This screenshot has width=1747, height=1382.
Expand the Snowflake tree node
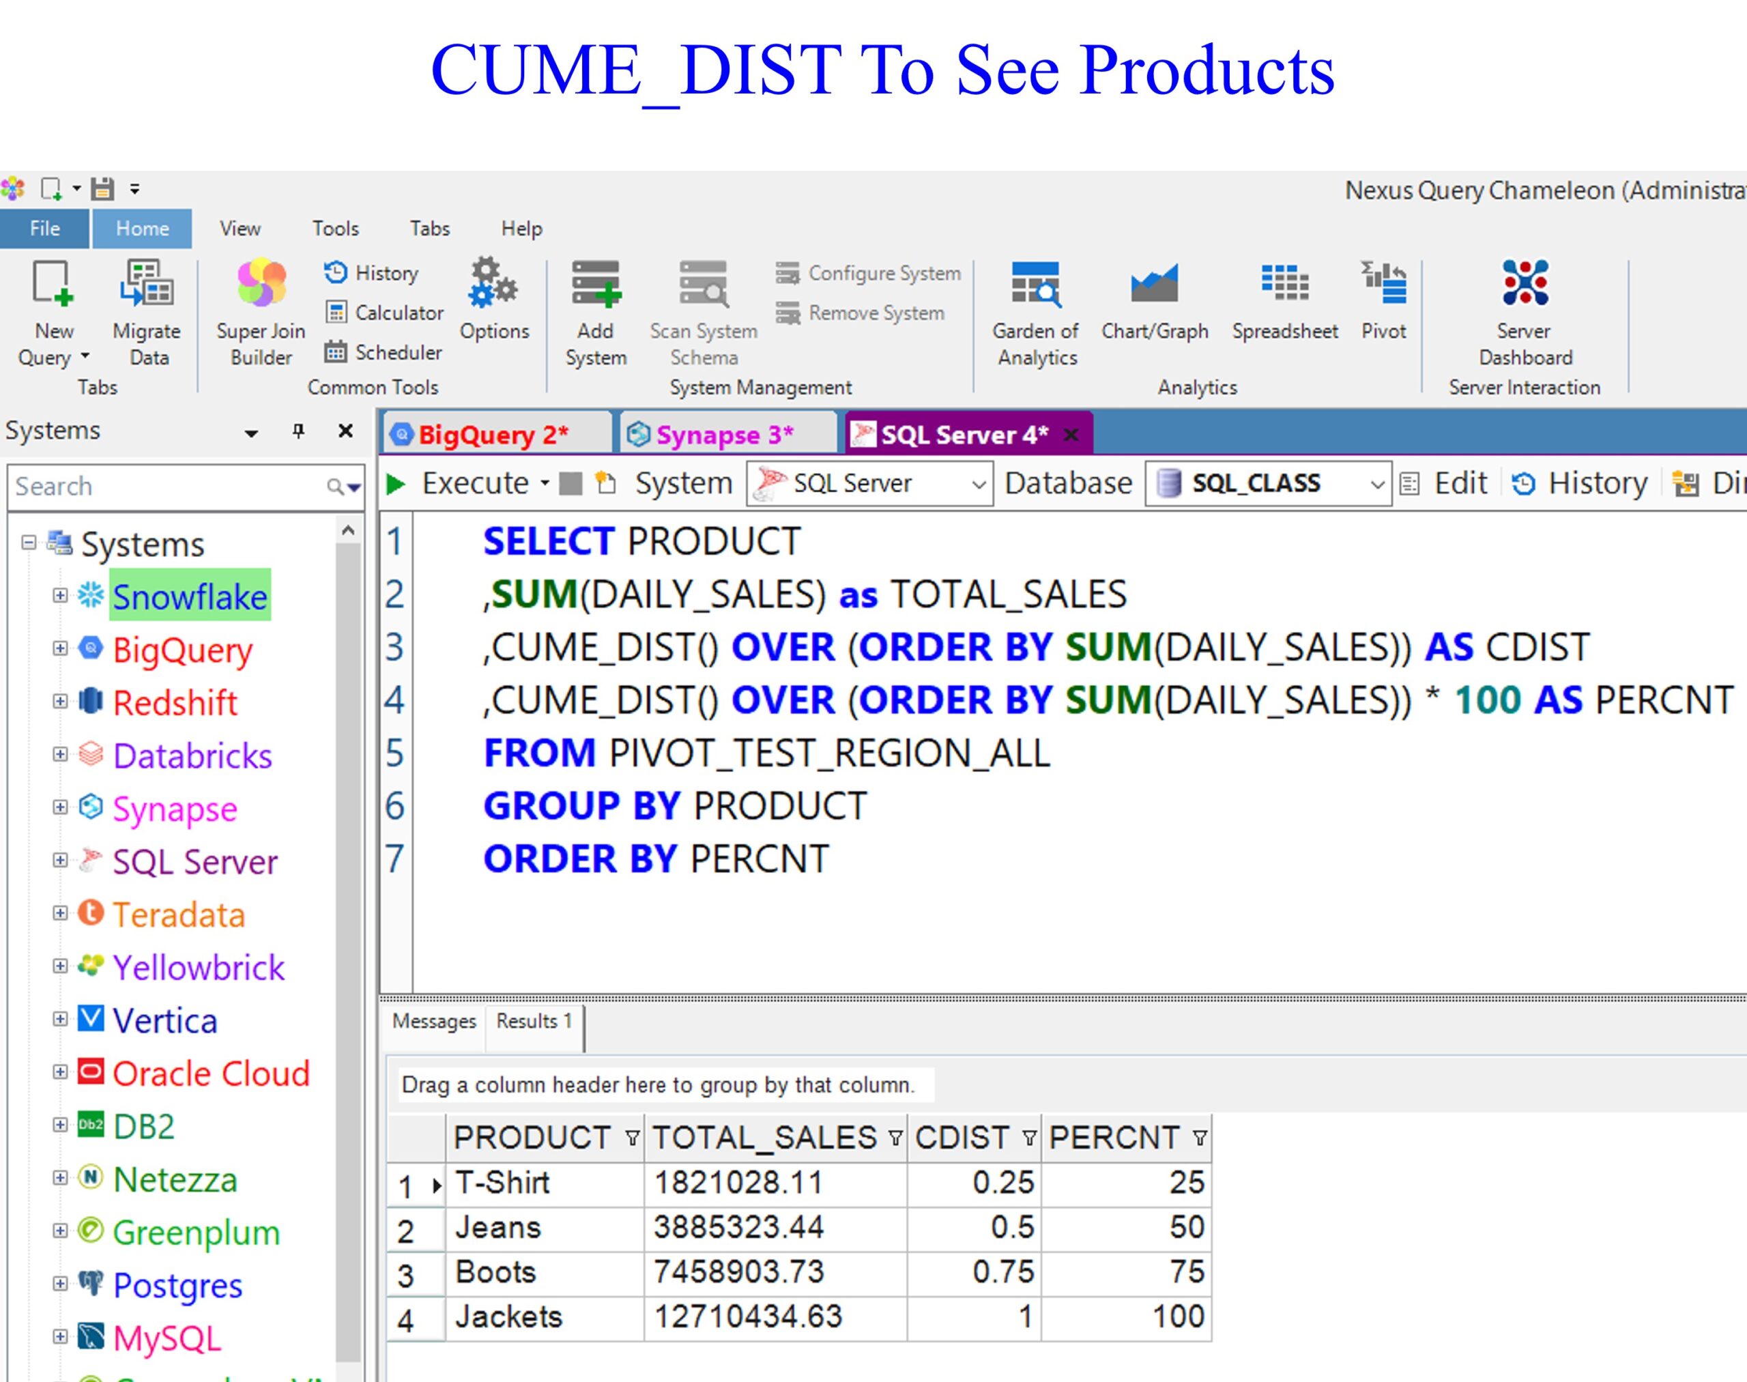pos(60,596)
